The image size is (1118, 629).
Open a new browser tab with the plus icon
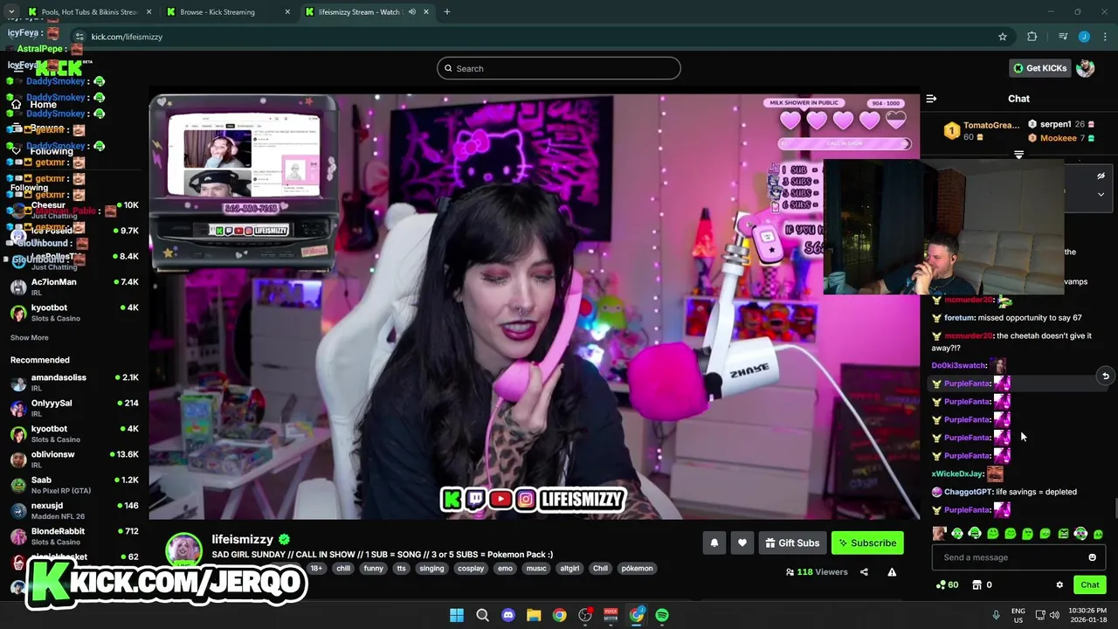pos(447,12)
